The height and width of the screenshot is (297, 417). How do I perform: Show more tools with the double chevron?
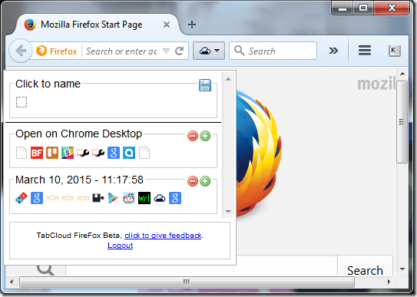[x=333, y=51]
